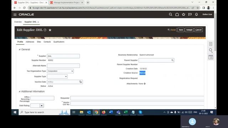
Task: Open Windows Start menu
Action: click(15, 112)
